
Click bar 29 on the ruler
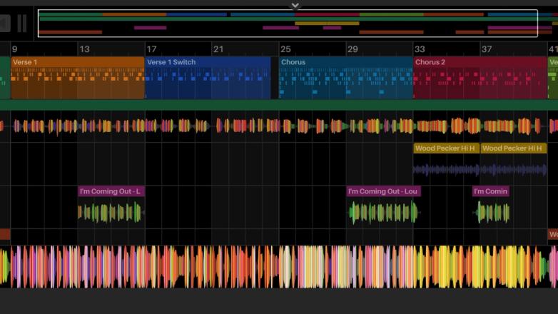point(352,49)
